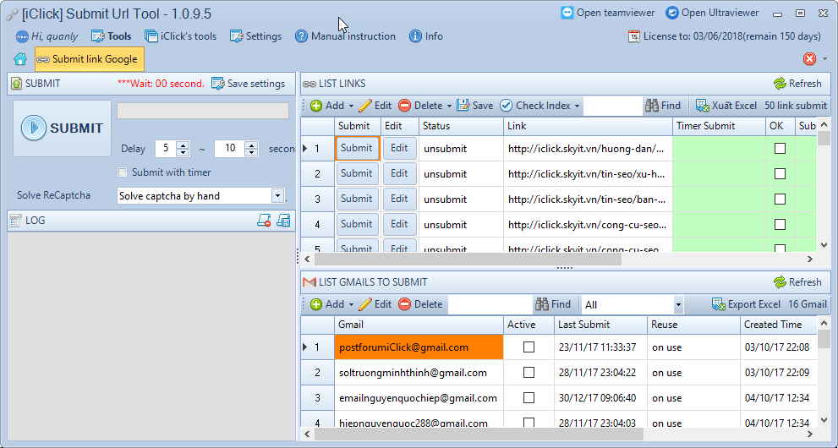Open teamviewer from the title bar
838x448 pixels.
(608, 13)
